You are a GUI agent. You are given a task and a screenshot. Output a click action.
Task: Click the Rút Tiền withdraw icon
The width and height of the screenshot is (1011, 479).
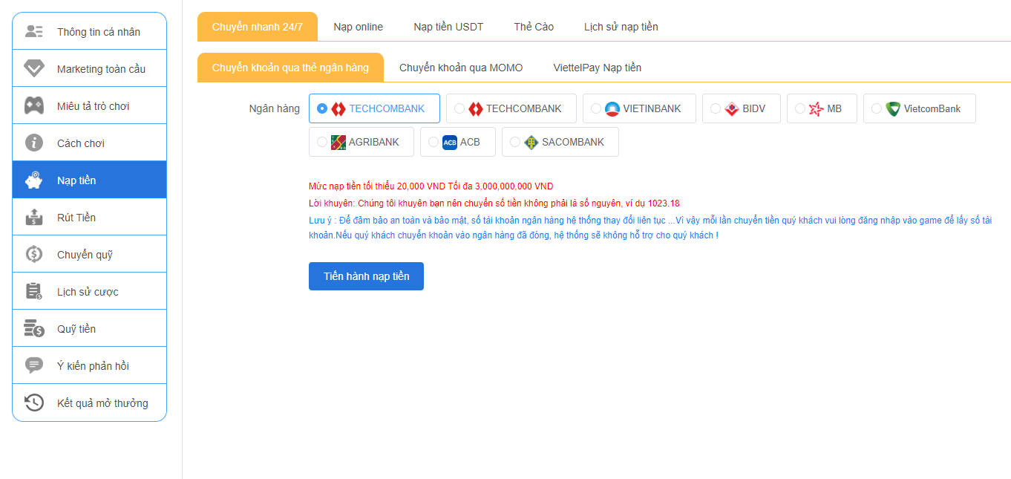click(34, 217)
